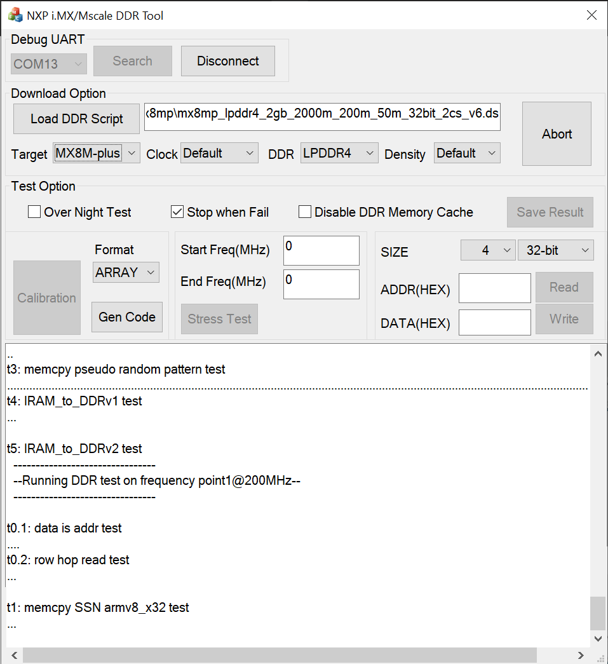Click the scroll-up arrow above the log scrollbar
The image size is (608, 664).
click(598, 353)
